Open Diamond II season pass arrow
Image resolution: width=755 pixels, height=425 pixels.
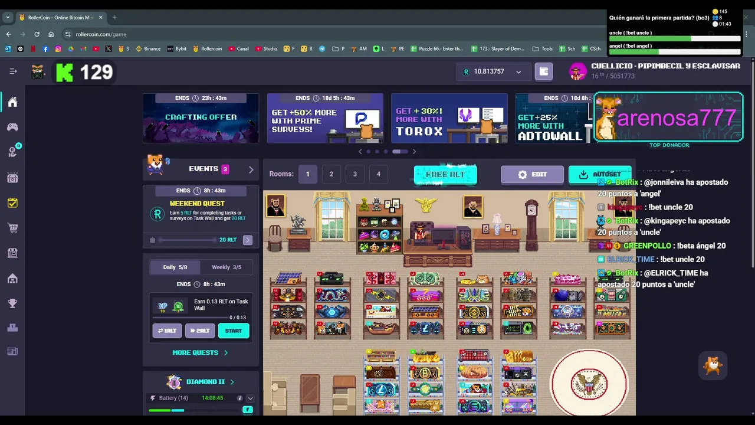[x=232, y=382]
